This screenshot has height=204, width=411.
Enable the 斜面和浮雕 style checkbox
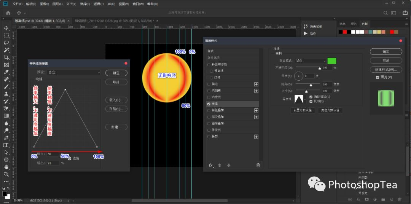[209, 64]
